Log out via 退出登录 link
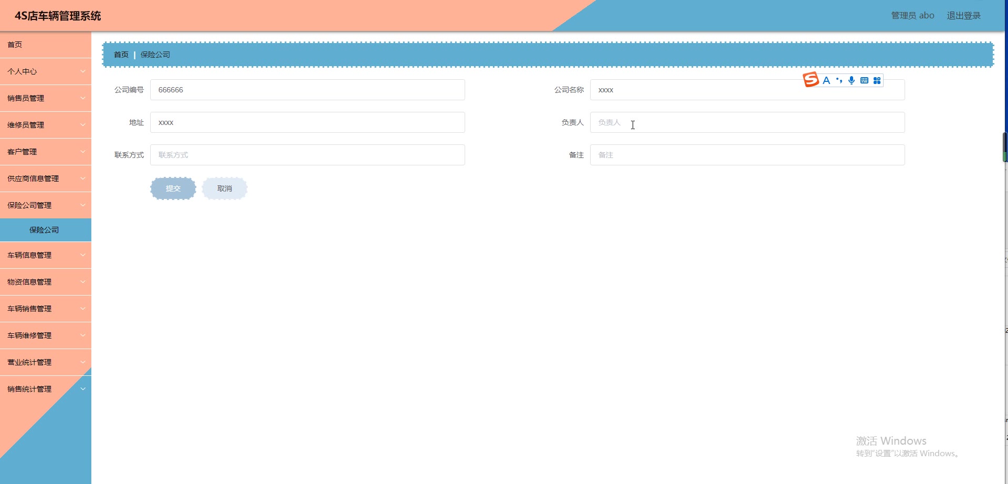 coord(964,16)
